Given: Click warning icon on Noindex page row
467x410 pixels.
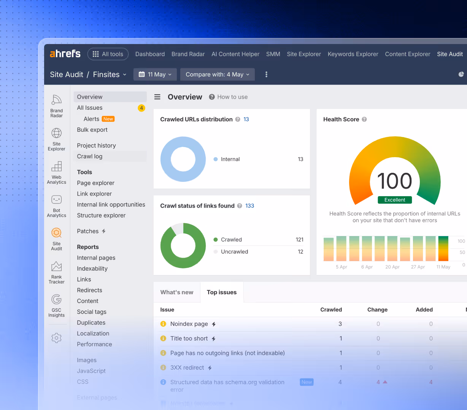Looking at the screenshot, I should (163, 324).
